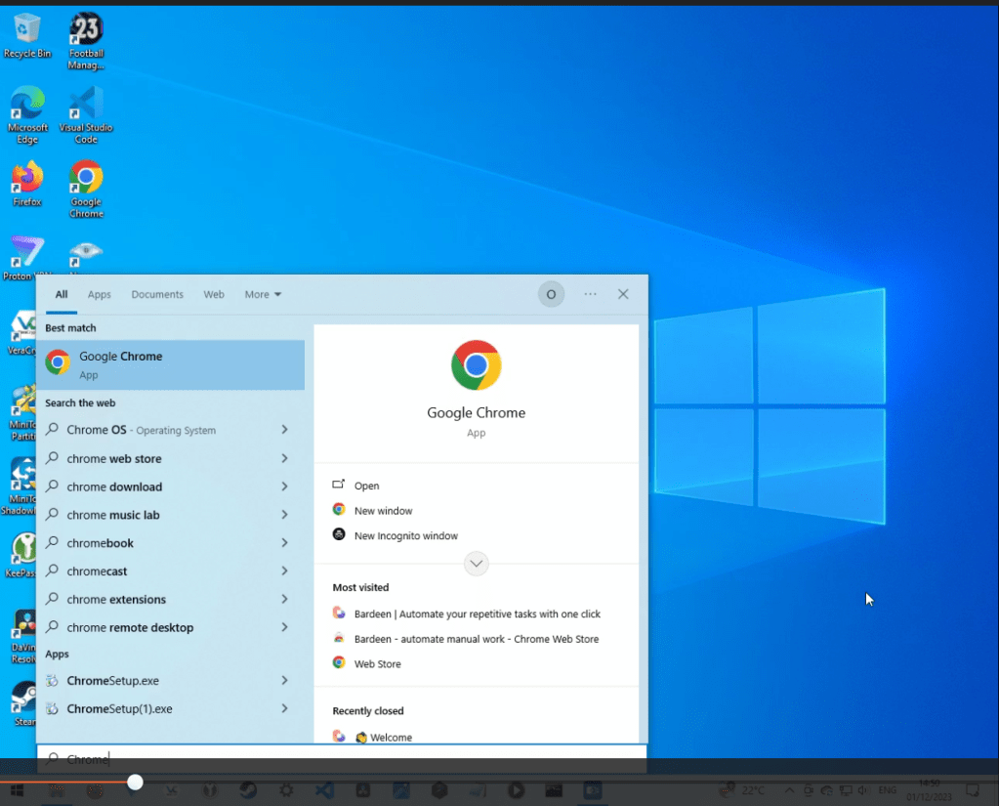Expand the chrome web store suggestion arrow
999x806 pixels.
tap(284, 458)
